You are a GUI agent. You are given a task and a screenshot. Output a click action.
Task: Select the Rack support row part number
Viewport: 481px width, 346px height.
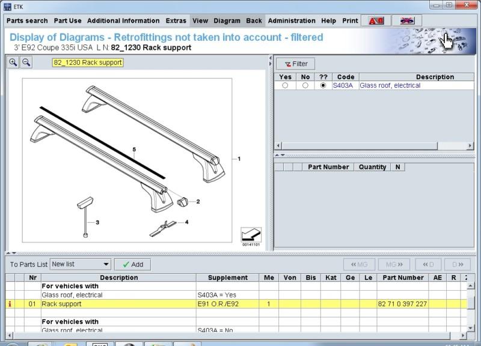[402, 304]
